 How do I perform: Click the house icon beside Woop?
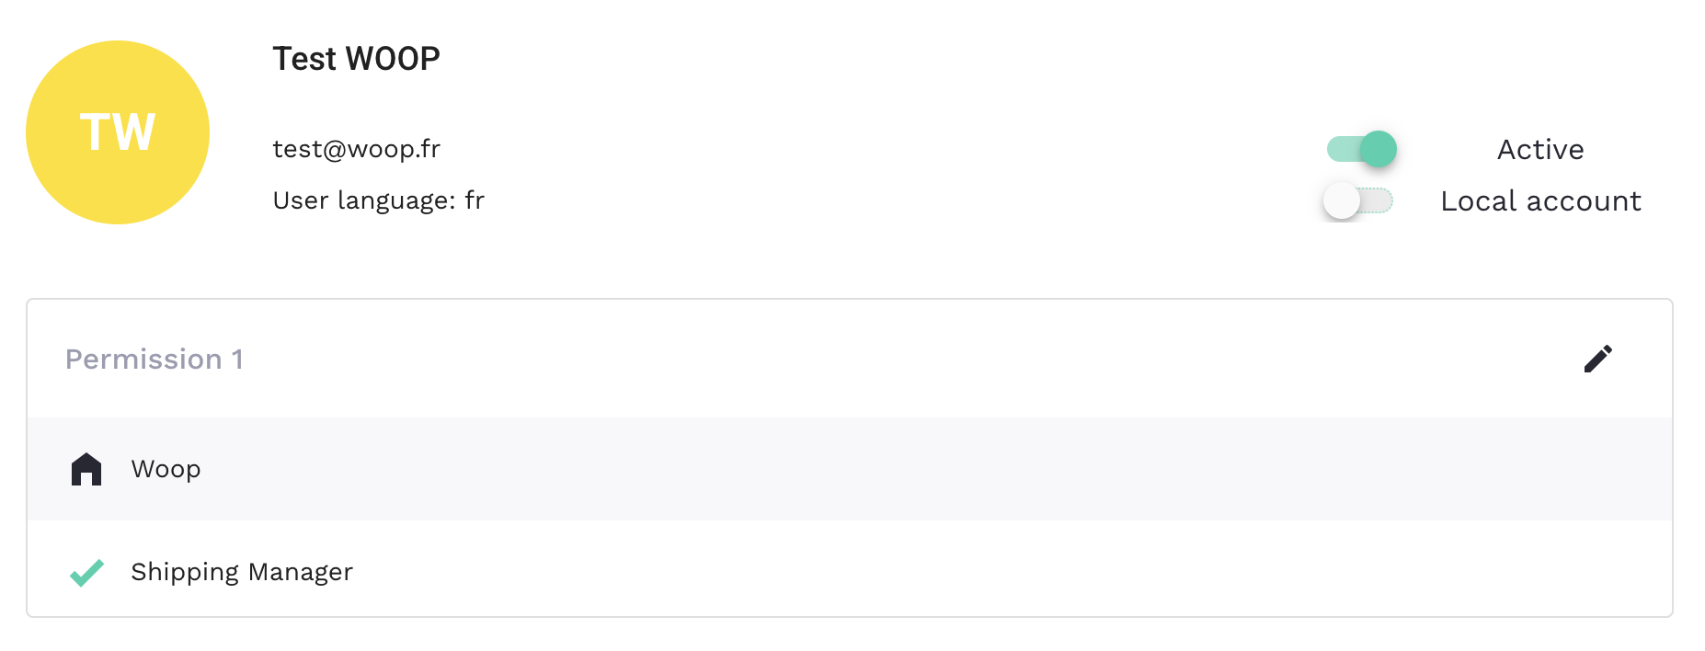tap(86, 469)
